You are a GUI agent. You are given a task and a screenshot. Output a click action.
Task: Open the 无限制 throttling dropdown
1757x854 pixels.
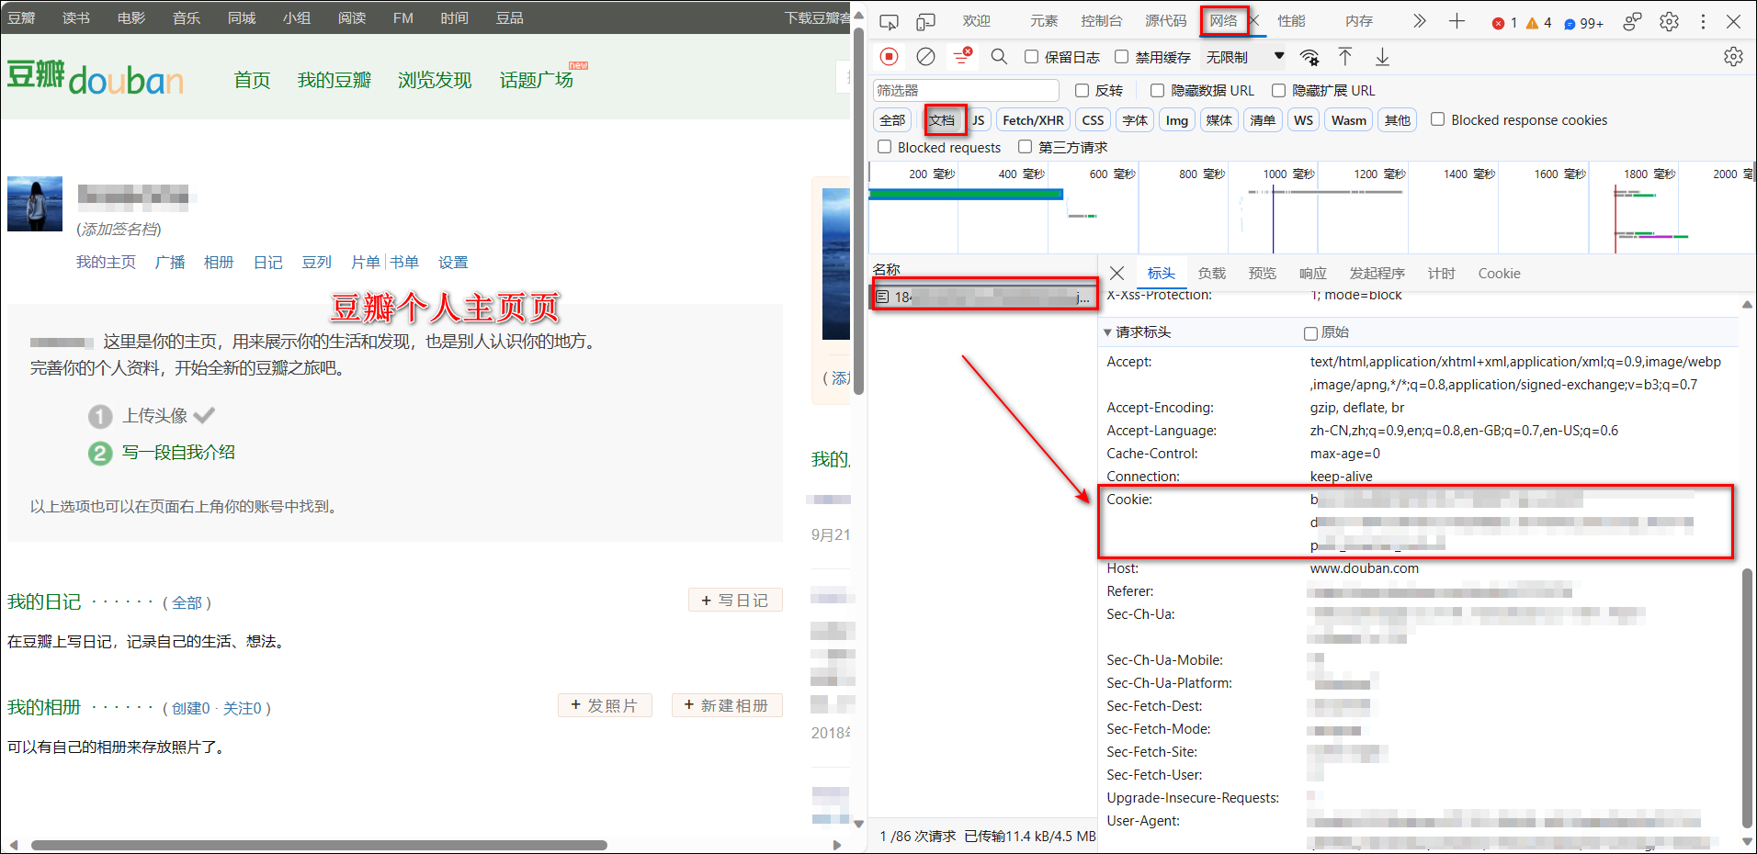click(x=1244, y=57)
